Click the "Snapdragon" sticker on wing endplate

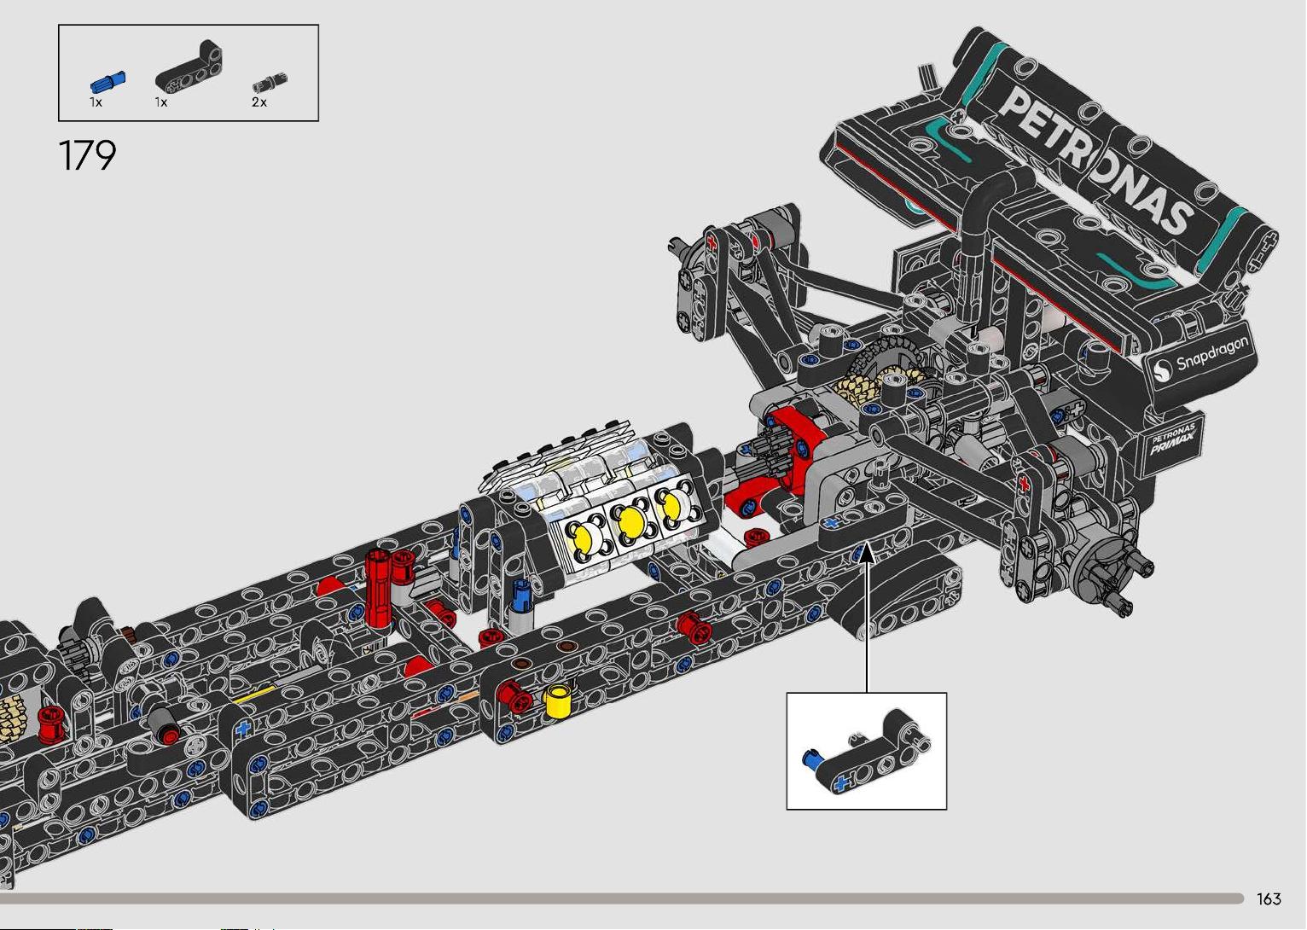point(1202,357)
